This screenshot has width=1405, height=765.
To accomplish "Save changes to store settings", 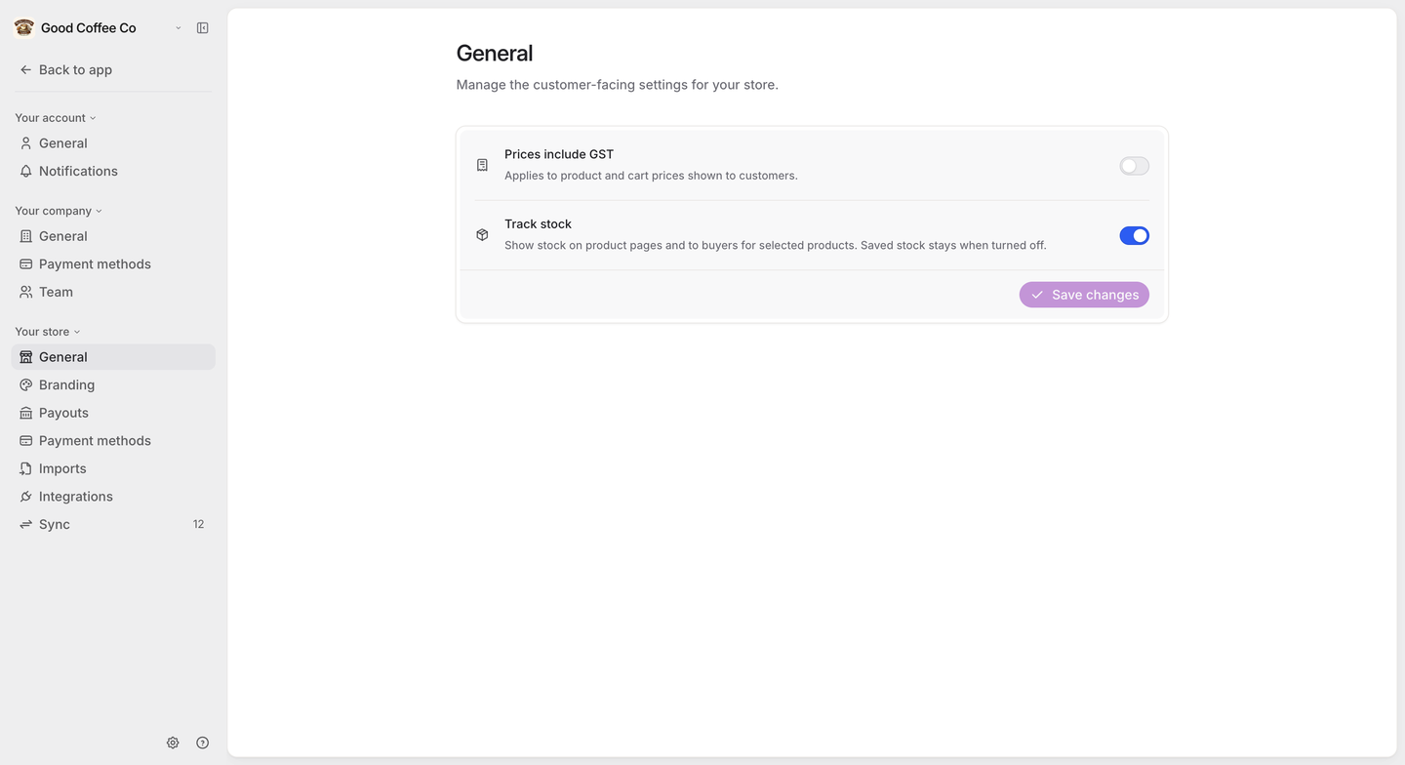I will click(1084, 295).
